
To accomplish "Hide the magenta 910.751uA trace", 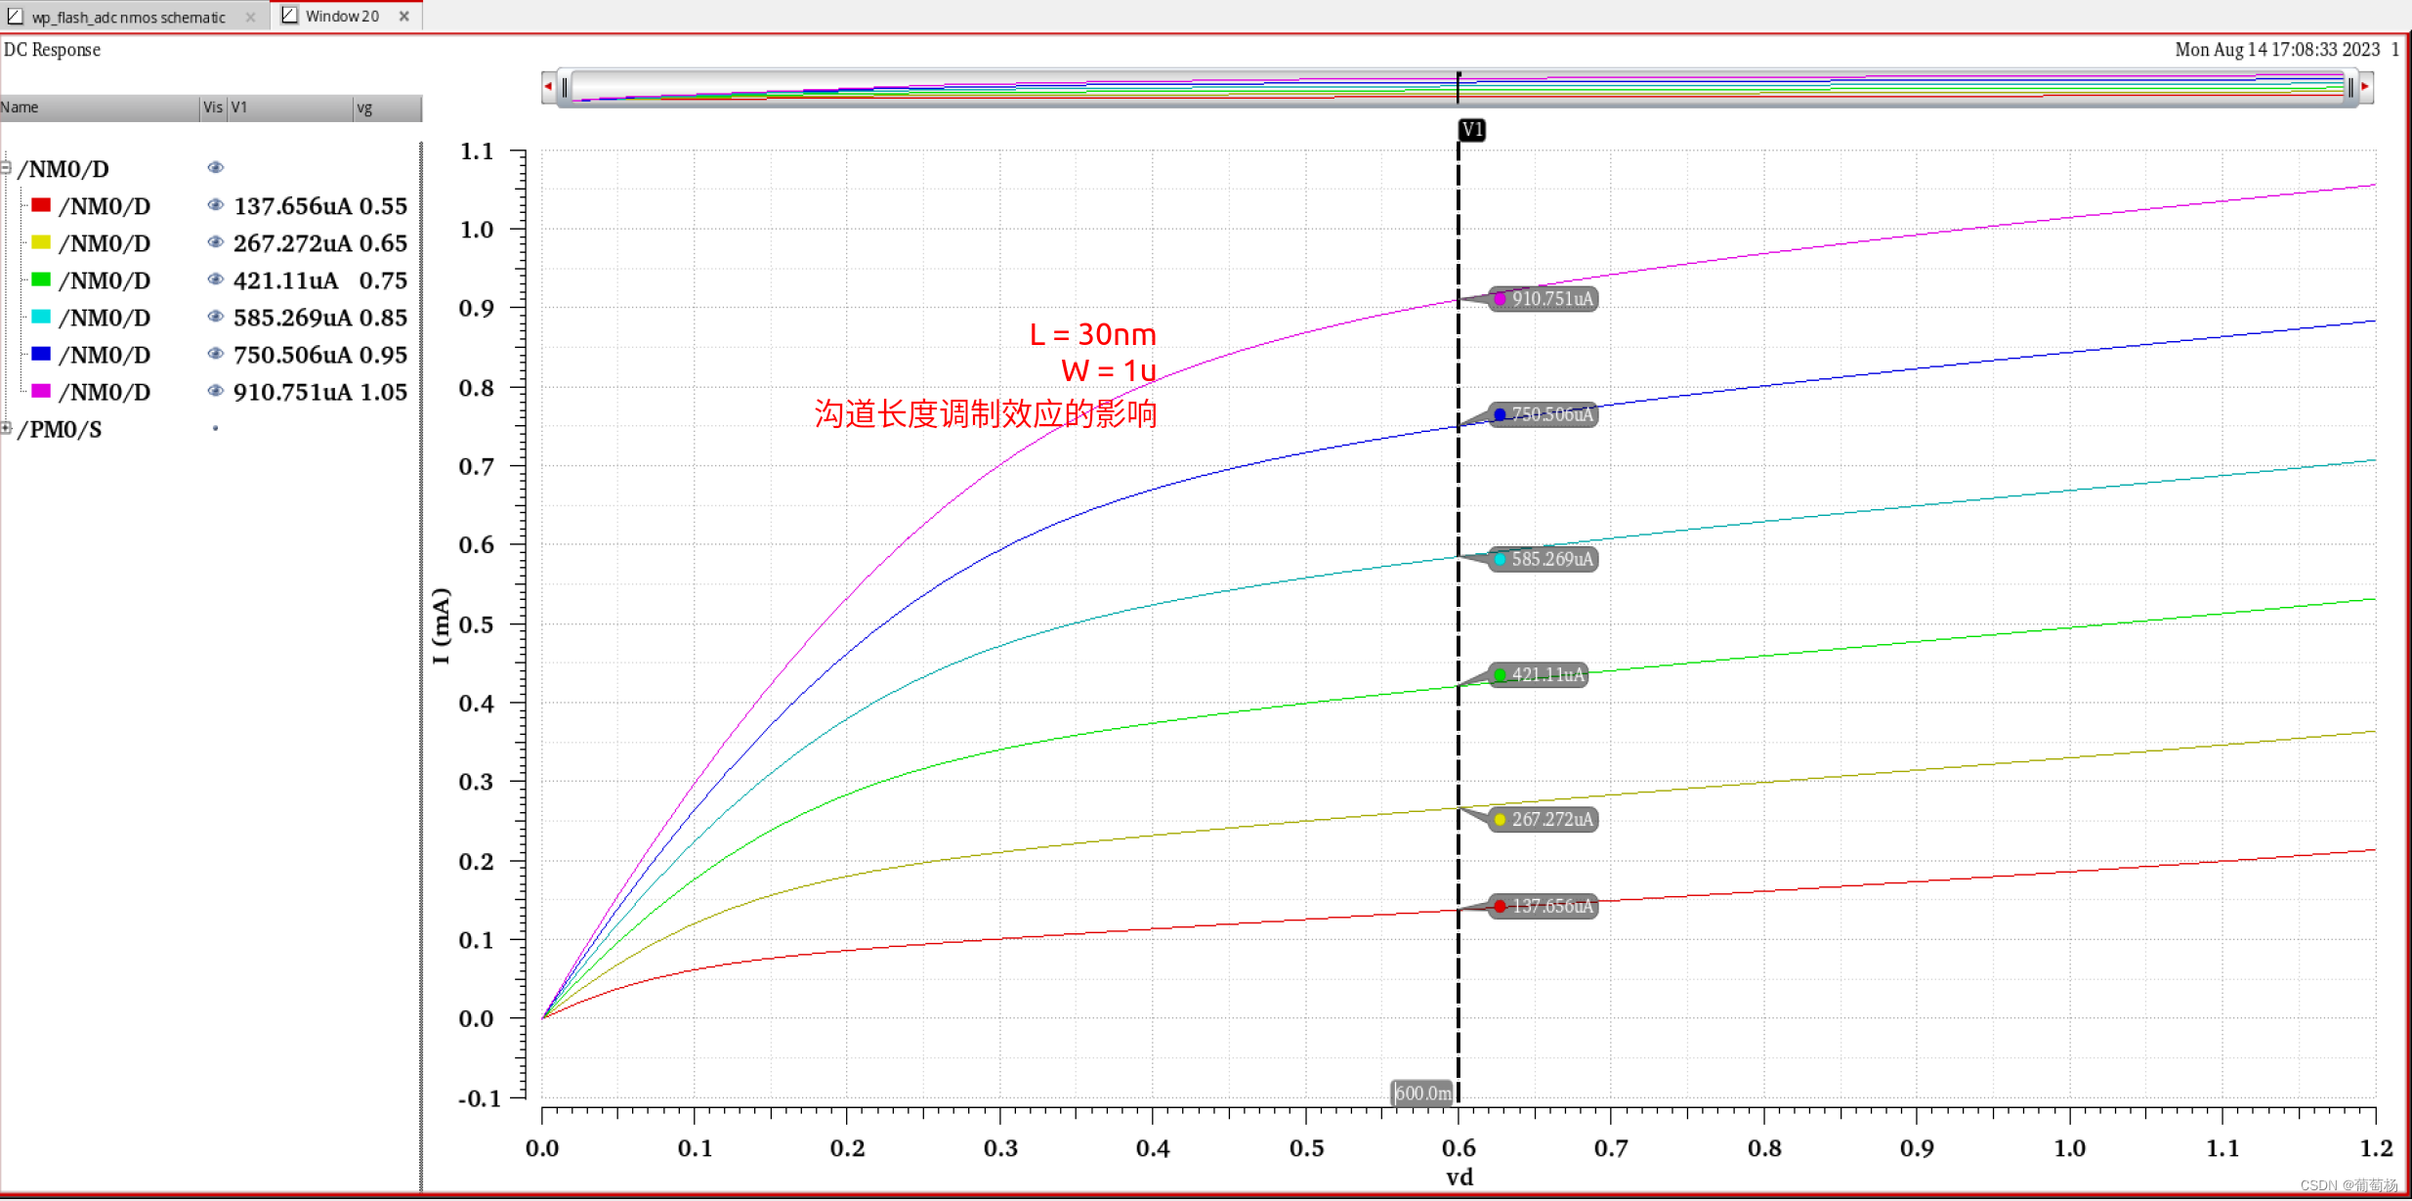I will coord(215,391).
